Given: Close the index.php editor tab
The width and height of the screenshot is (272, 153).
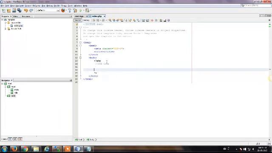Looking at the screenshot, I should [105, 16].
